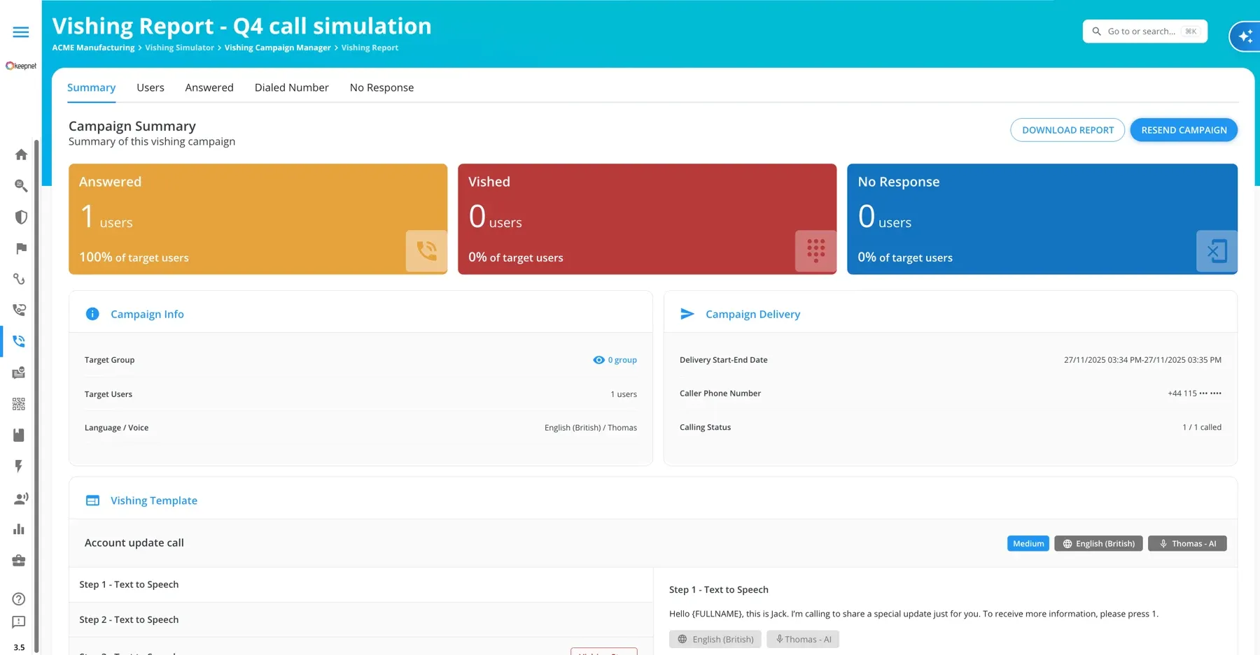Click the Vishing Report breadcrumb
The image size is (1260, 655).
[370, 48]
